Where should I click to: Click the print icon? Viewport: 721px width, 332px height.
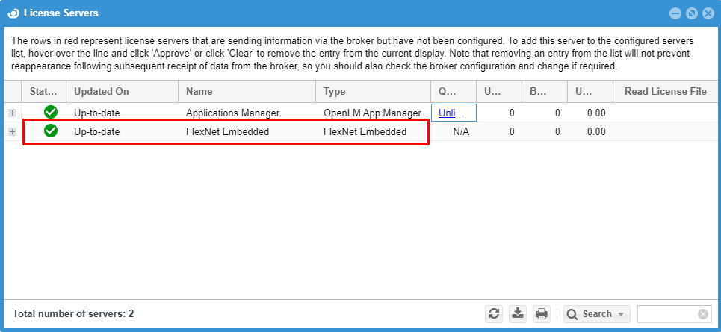click(x=542, y=314)
